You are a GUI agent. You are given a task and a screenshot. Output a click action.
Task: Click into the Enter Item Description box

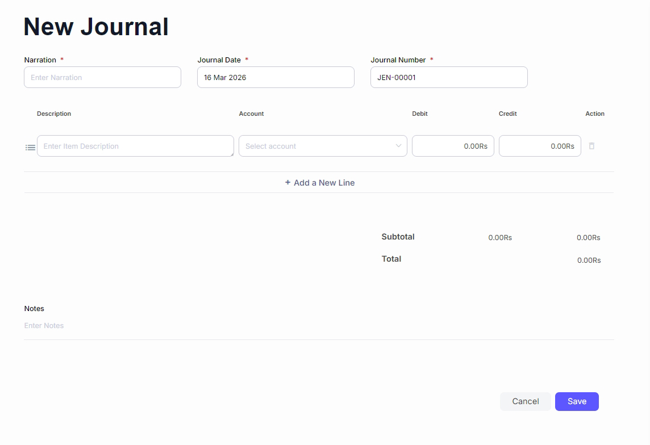coord(135,146)
